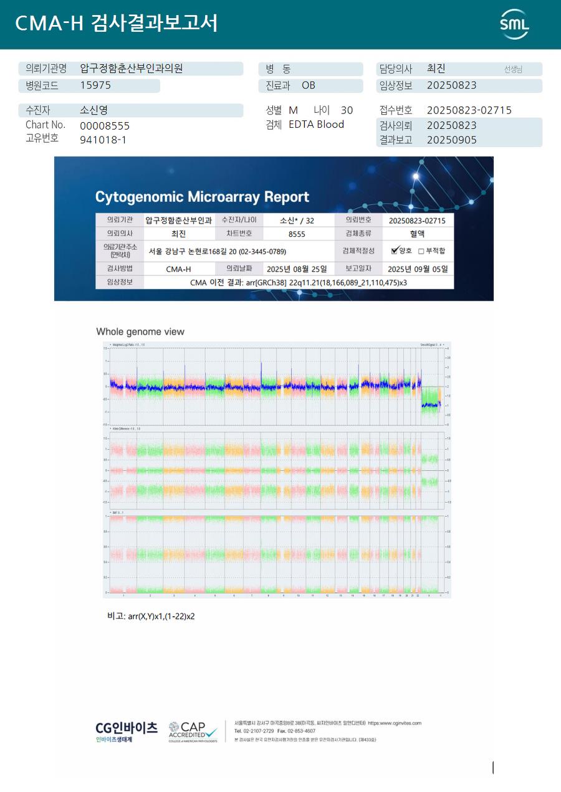Viewport: 561px width, 792px height.
Task: Expand the BAF track label
Action: pyautogui.click(x=117, y=512)
